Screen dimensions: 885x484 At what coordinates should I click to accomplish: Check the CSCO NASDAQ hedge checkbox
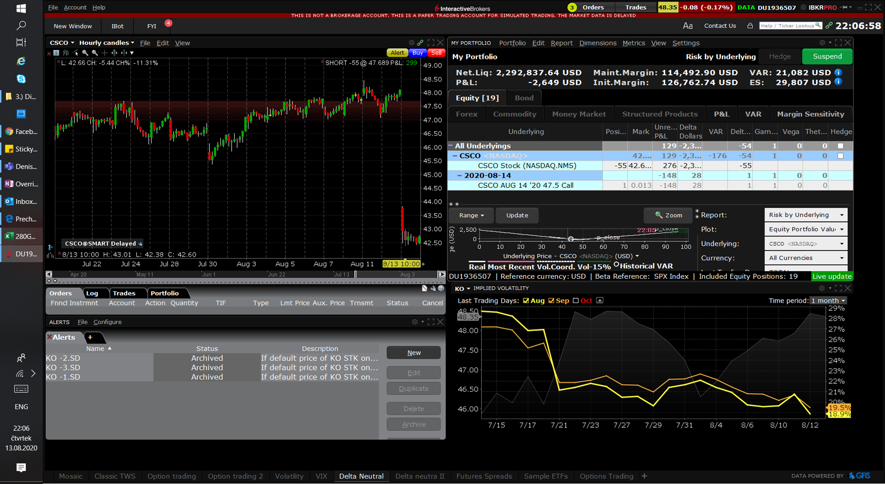[x=840, y=156]
